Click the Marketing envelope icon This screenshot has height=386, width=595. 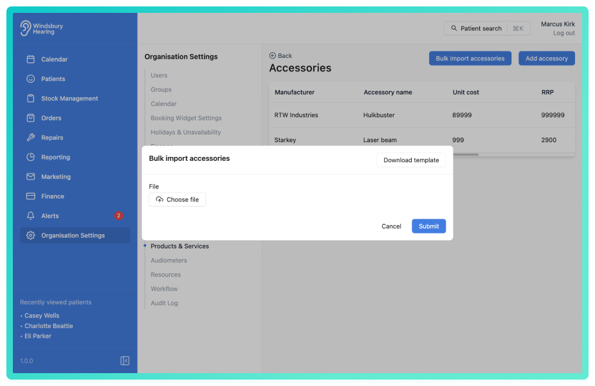31,176
